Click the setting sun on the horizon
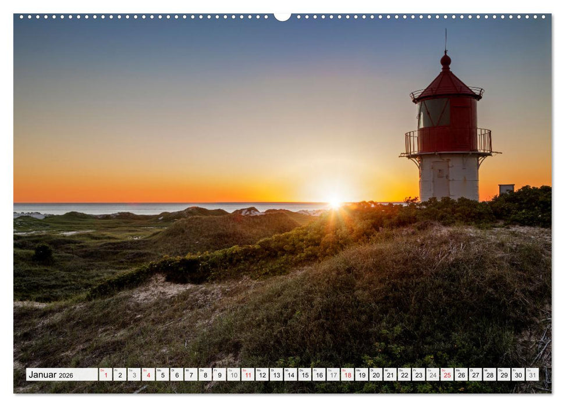Viewport: 565px width, 407px height. [x=334, y=205]
